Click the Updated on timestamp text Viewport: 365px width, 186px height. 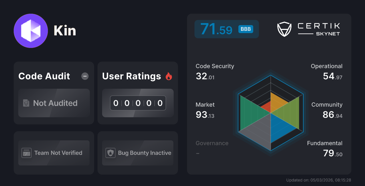pos(319,180)
